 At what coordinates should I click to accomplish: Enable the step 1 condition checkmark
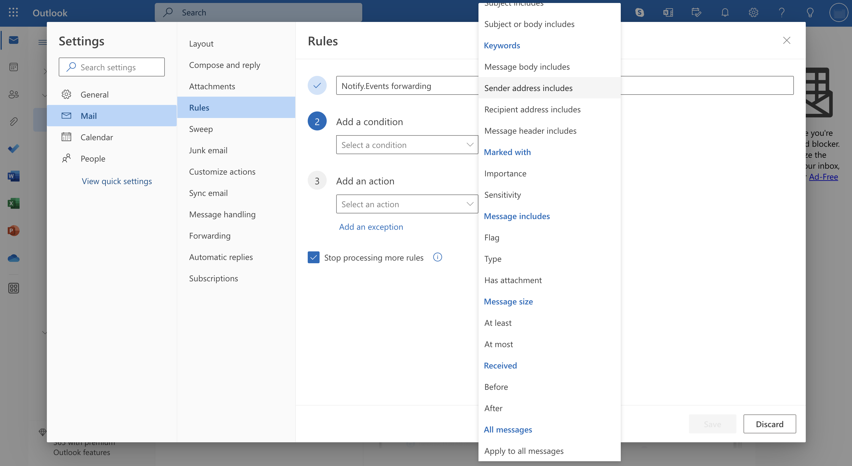click(317, 85)
